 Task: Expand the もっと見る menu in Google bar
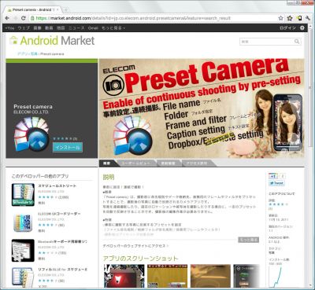pyautogui.click(x=113, y=28)
